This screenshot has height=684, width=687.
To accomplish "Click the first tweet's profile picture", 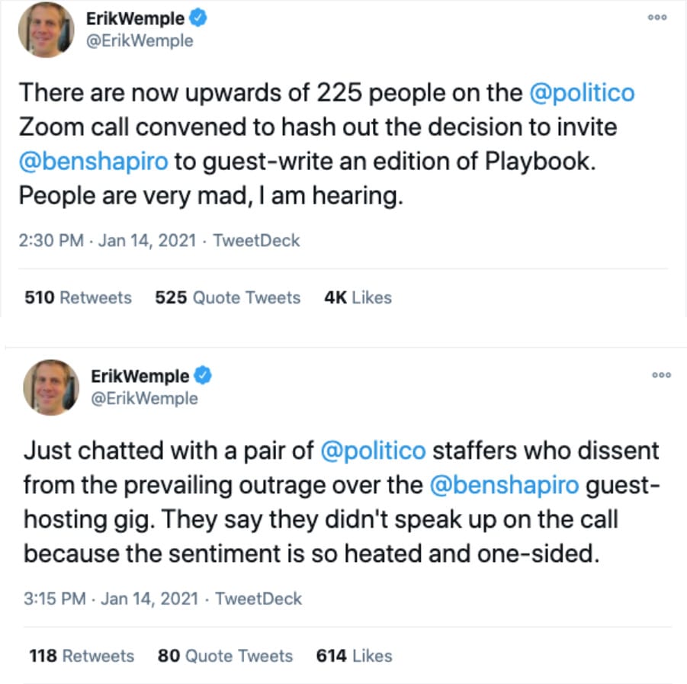I will [47, 29].
